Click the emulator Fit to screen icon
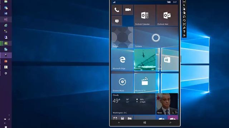This screenshot has height=128, width=229. (184, 24)
